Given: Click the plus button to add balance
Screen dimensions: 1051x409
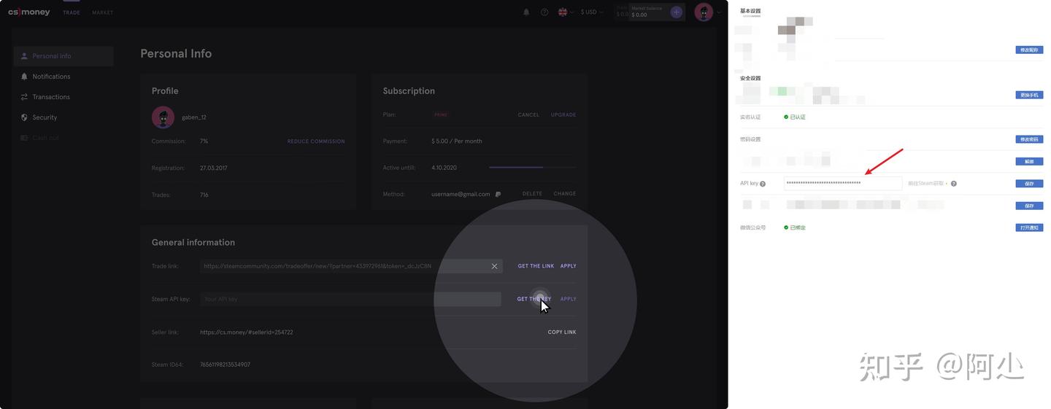Looking at the screenshot, I should point(677,12).
